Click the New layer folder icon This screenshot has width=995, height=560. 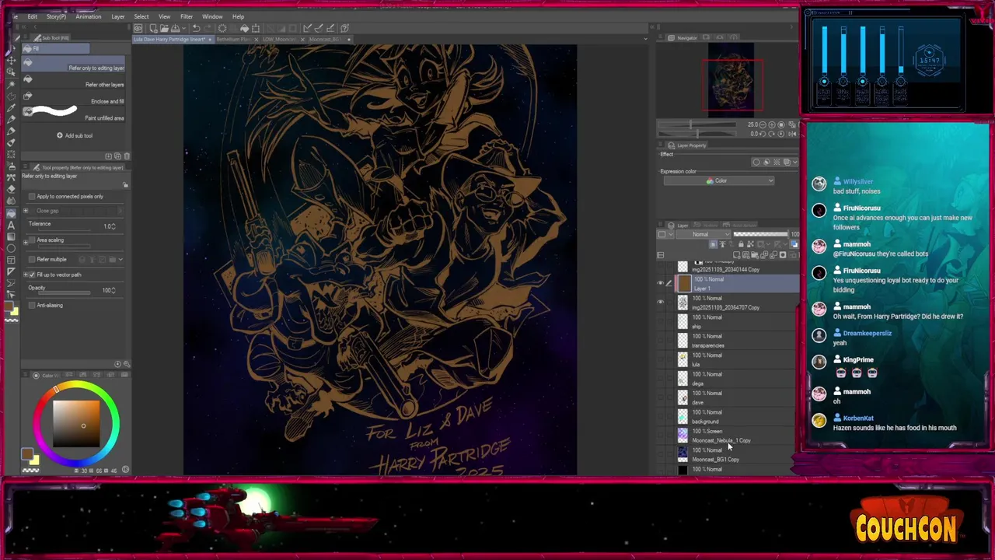pos(755,255)
